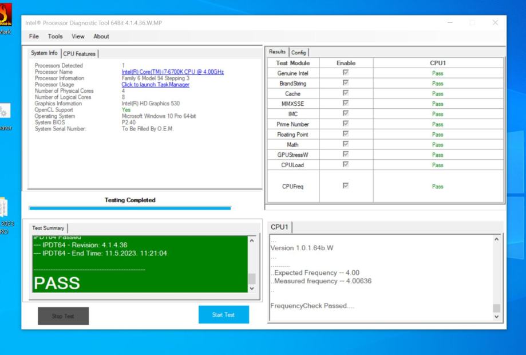
Task: Switch to the System Info tab
Action: pyautogui.click(x=44, y=53)
